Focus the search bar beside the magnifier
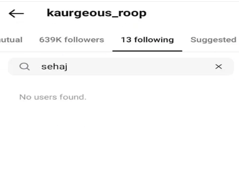 click(x=121, y=67)
